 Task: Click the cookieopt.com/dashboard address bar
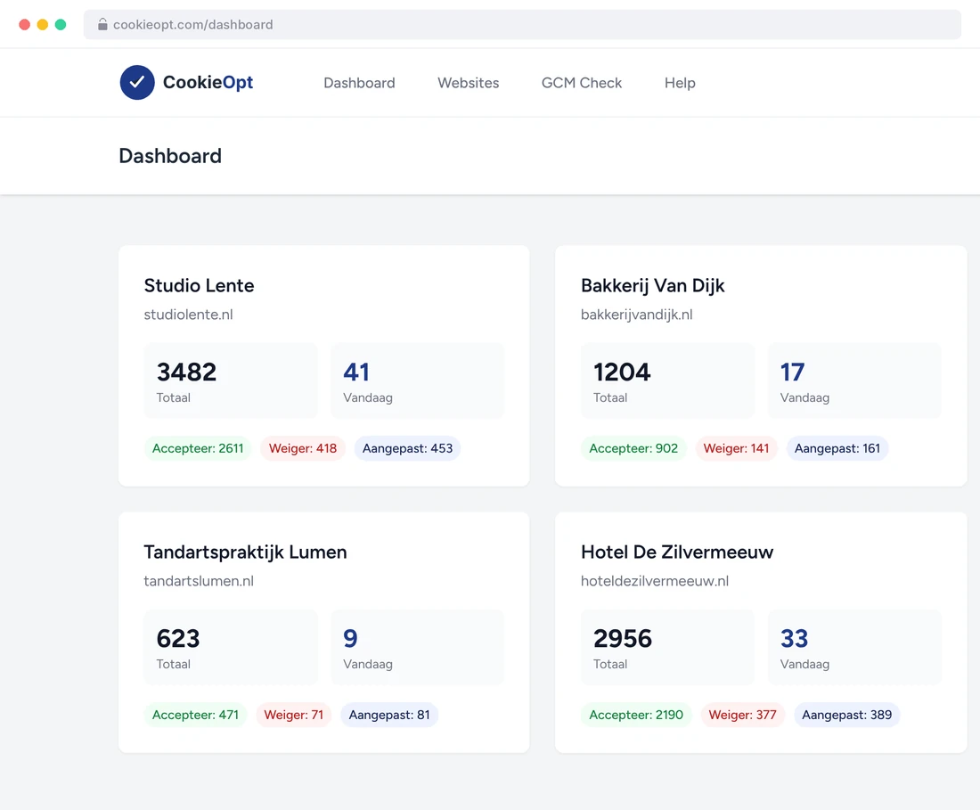pyautogui.click(x=522, y=24)
